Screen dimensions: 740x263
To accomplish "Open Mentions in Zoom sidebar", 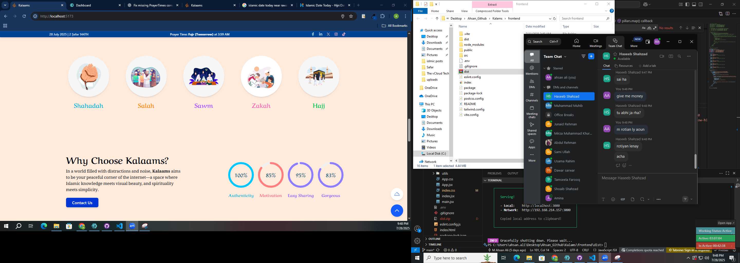I will pos(532,70).
